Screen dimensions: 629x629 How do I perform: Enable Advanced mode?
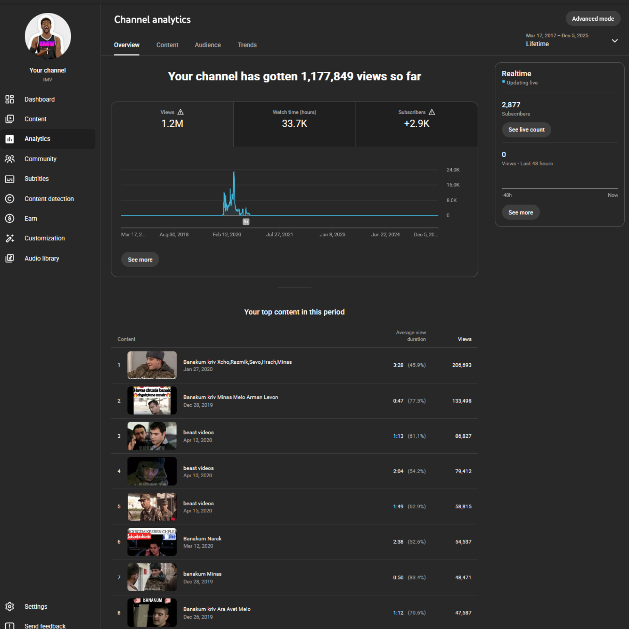coord(593,18)
